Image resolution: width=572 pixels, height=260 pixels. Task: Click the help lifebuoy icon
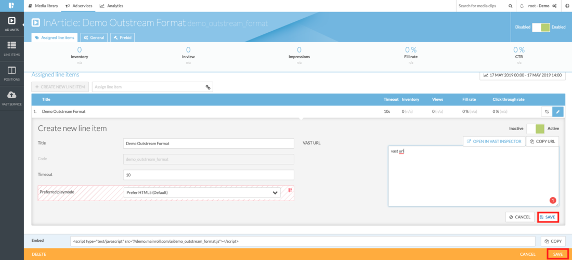point(567,6)
